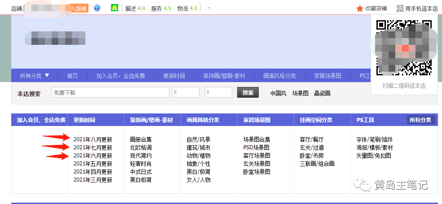Click the blue medal badge icon

[x=97, y=8]
